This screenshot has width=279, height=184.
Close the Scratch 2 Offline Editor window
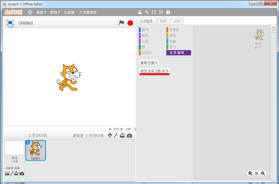270,3
